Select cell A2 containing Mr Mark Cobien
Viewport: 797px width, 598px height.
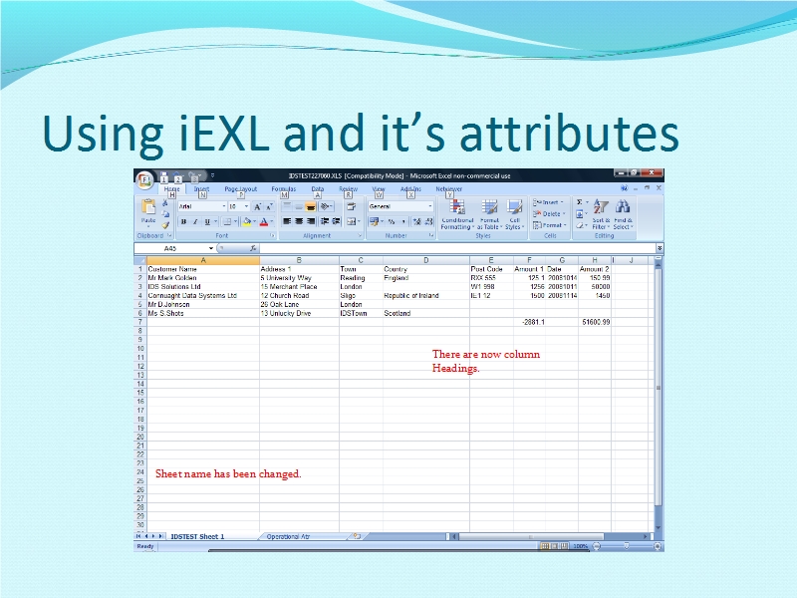click(x=202, y=278)
